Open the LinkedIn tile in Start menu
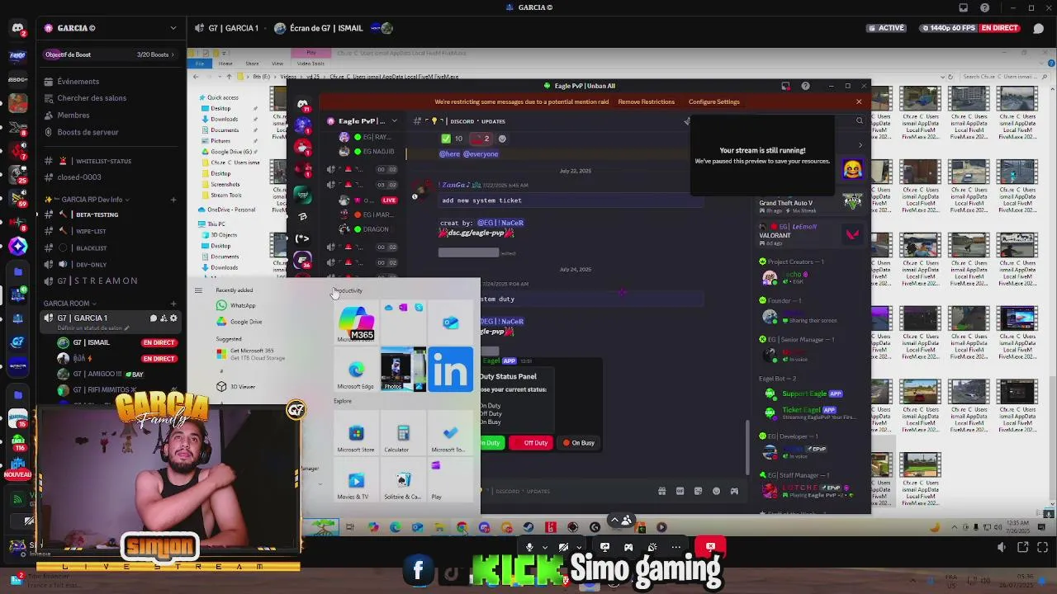The height and width of the screenshot is (594, 1057). 450,370
